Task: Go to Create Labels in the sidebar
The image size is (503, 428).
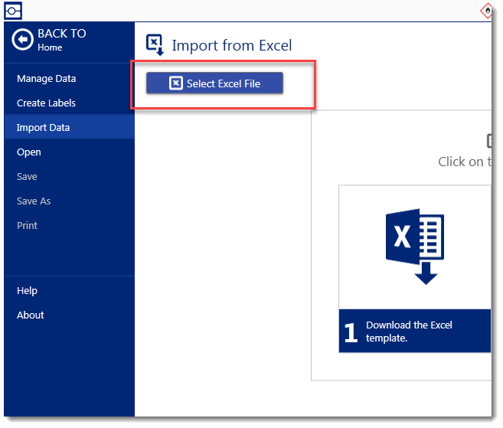Action: [46, 103]
